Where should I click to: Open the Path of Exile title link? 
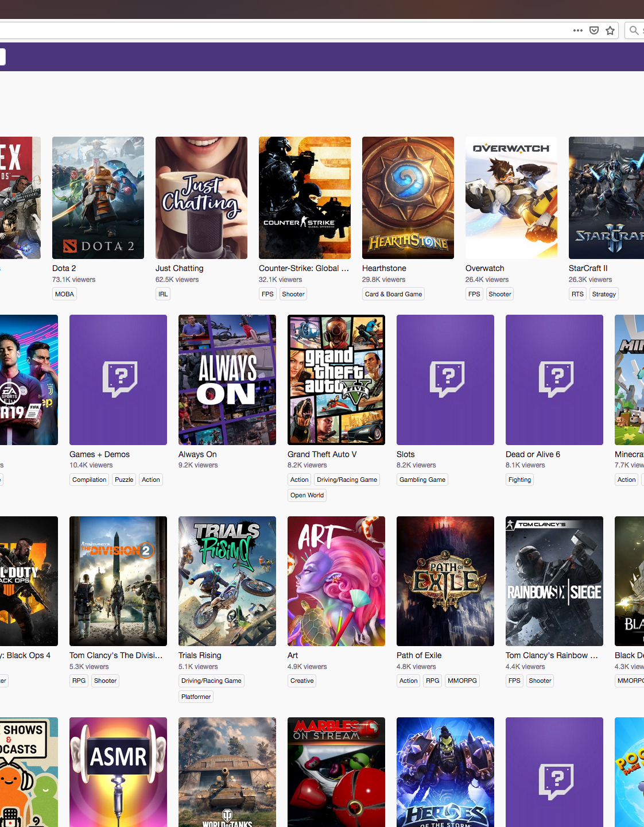coord(419,655)
